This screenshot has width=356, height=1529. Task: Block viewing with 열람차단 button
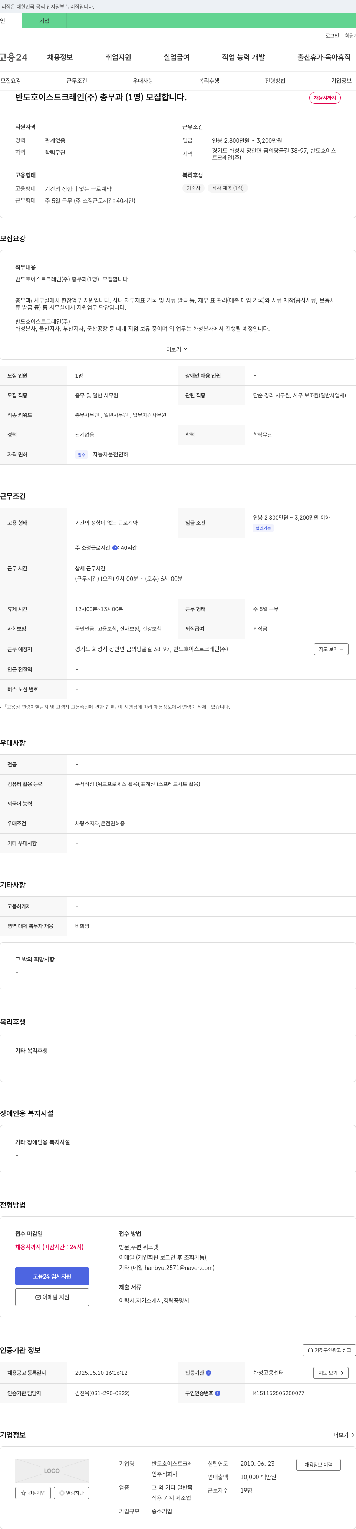click(x=72, y=1493)
